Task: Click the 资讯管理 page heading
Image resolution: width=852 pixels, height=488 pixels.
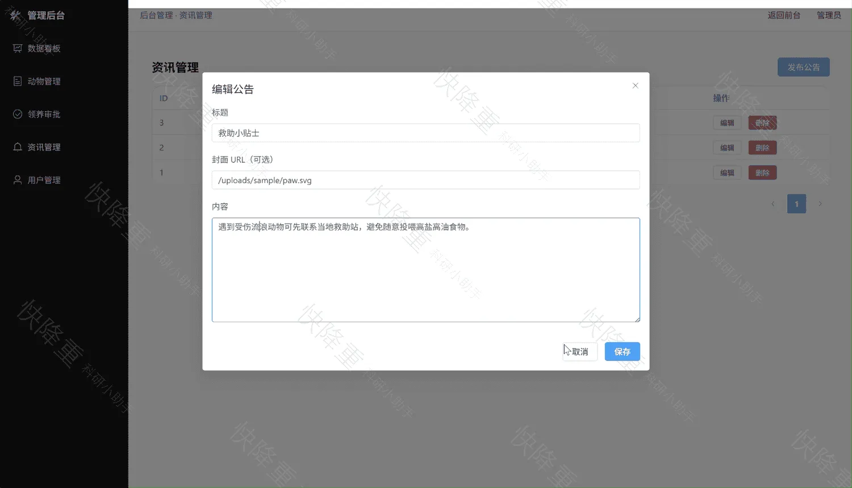Action: click(175, 68)
